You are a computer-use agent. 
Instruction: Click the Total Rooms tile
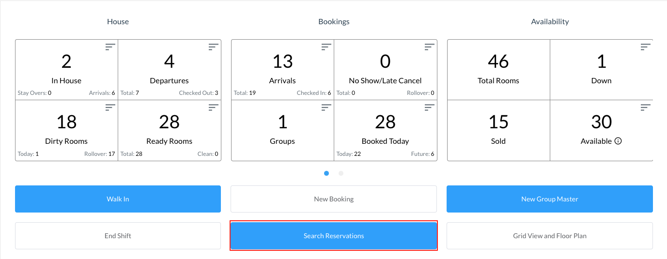[x=498, y=70]
